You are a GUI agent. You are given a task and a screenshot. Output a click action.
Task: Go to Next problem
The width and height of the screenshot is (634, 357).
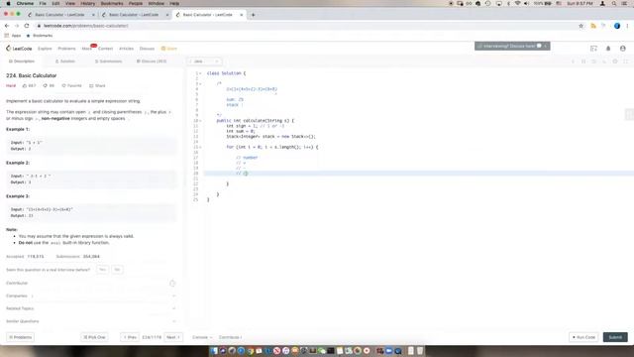click(173, 337)
